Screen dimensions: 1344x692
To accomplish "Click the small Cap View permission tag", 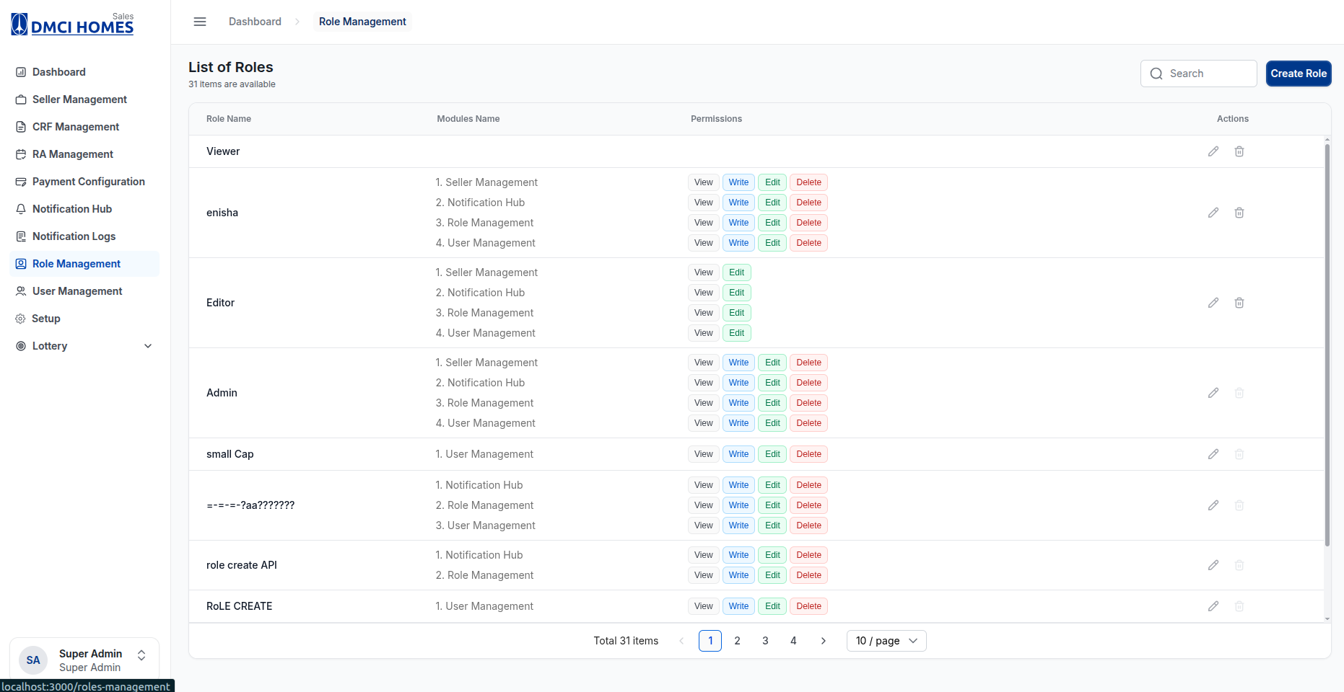I will click(703, 454).
